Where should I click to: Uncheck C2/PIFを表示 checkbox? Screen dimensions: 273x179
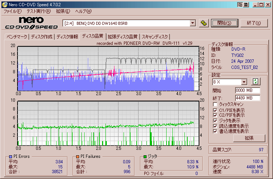point(215,115)
